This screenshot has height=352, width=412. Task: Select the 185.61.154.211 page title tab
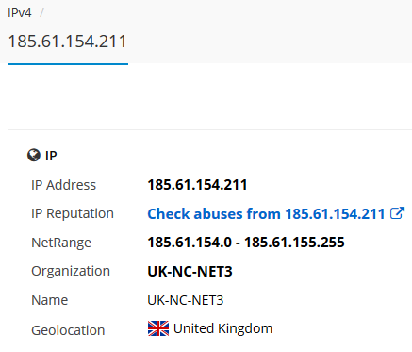pyautogui.click(x=67, y=42)
